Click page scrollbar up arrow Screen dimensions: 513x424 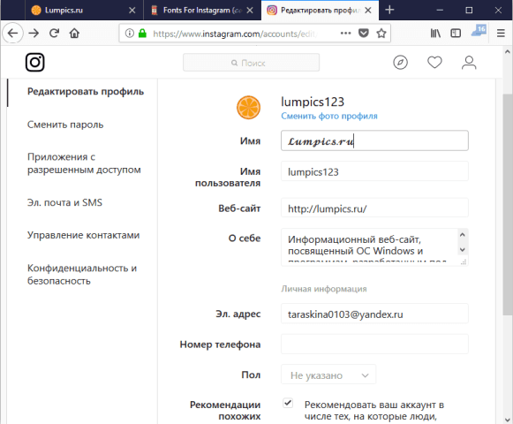(507, 52)
